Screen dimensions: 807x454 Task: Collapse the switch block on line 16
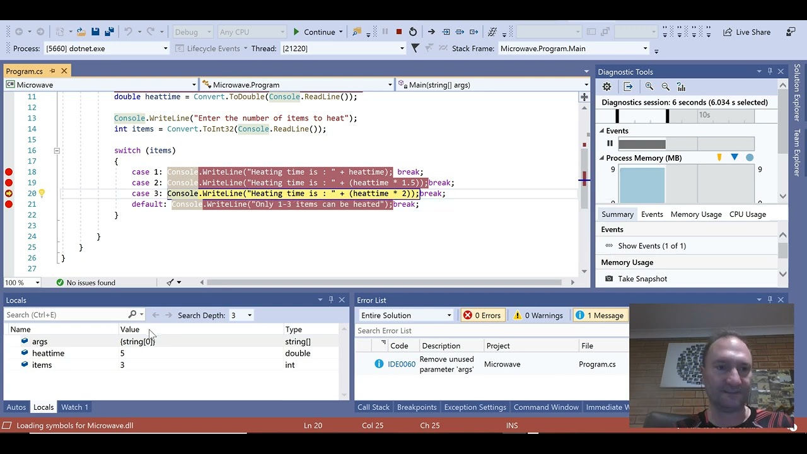coord(56,151)
